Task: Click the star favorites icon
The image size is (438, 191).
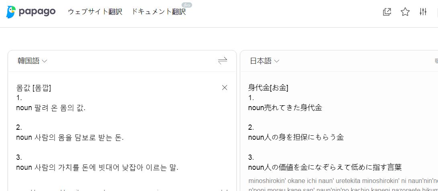Action: click(x=405, y=12)
